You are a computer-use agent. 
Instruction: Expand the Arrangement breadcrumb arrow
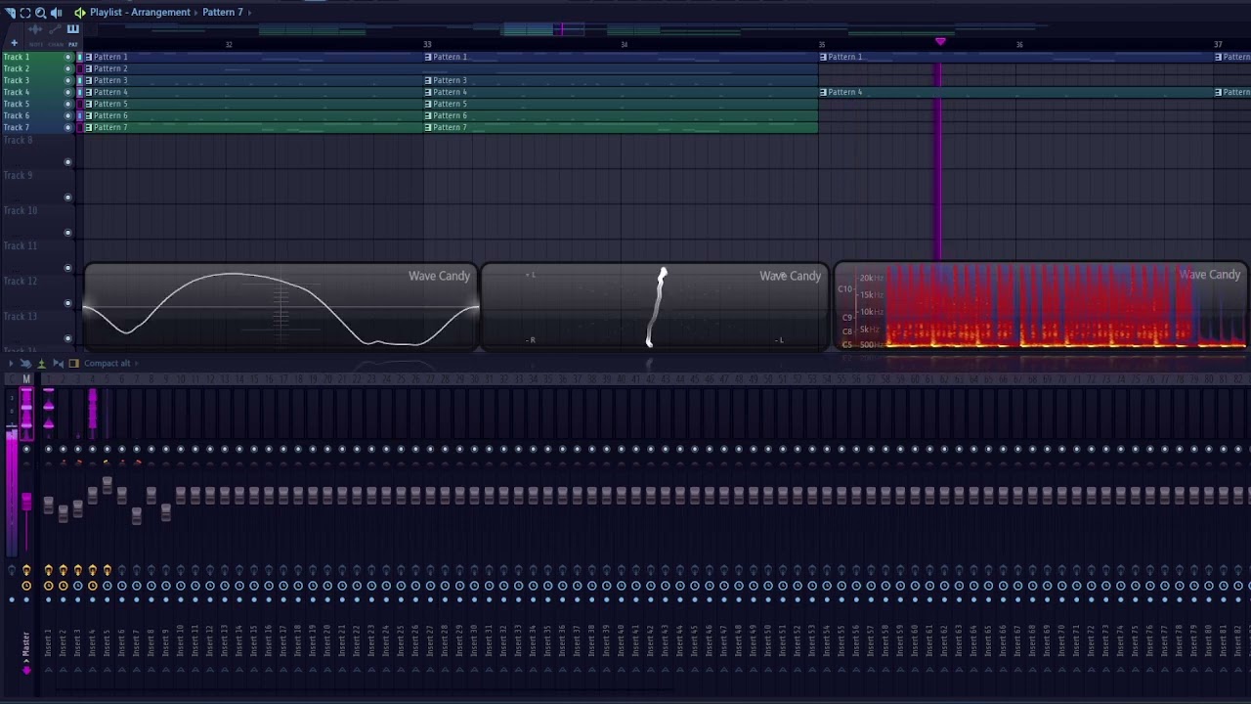click(x=195, y=13)
